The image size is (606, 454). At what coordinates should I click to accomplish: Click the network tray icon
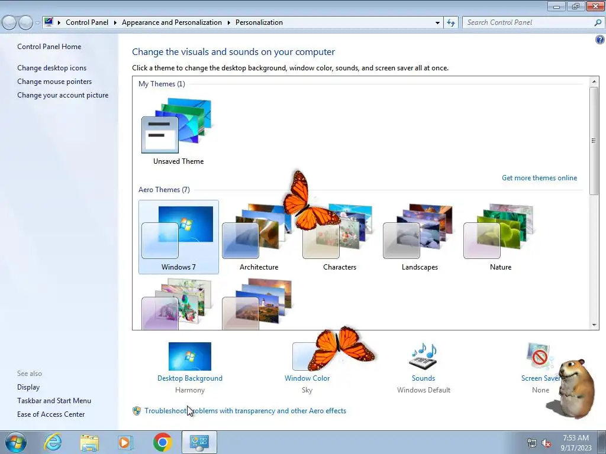[x=532, y=443]
